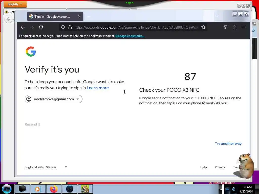Select the Sign in - Google Accounts tab
Viewport: 259px width, 194px height.
click(x=55, y=16)
